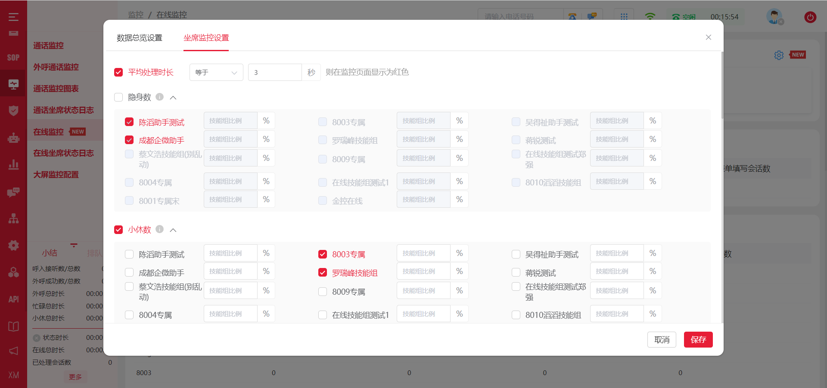This screenshot has width=827, height=388.
Task: Click the wifi network status icon
Action: click(650, 16)
